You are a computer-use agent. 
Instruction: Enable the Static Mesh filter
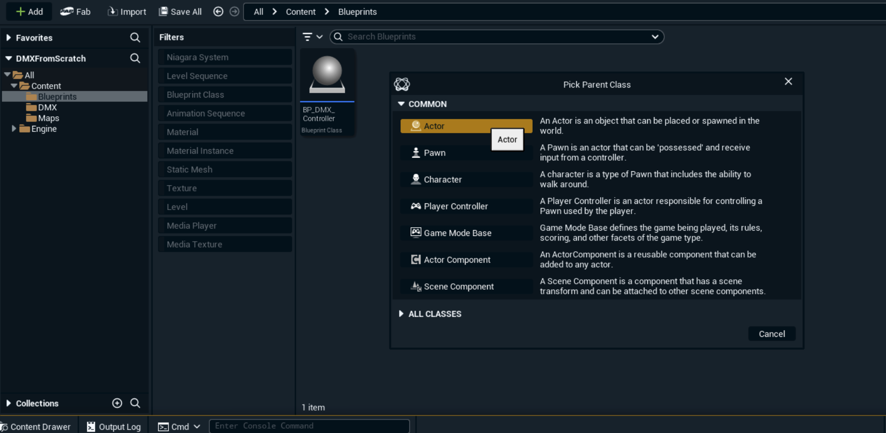coord(225,169)
